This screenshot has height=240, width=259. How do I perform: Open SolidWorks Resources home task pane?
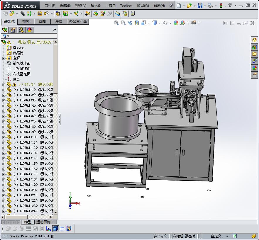[x=254, y=40]
